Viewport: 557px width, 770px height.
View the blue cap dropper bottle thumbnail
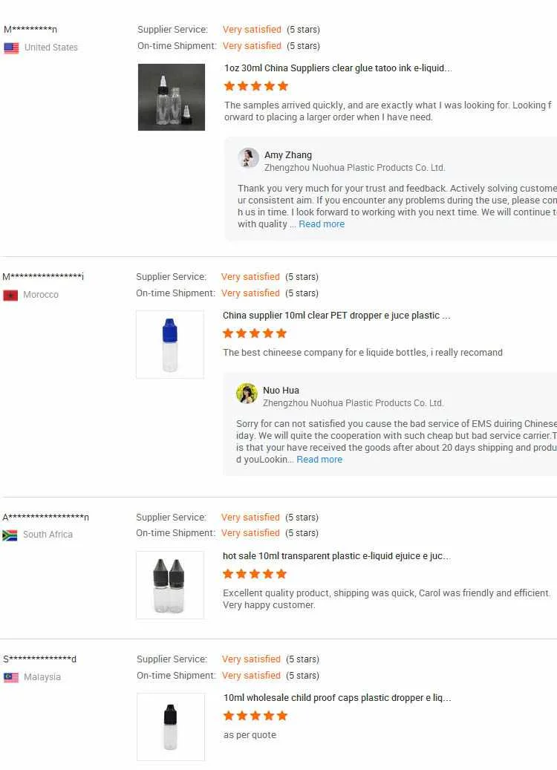pos(170,345)
